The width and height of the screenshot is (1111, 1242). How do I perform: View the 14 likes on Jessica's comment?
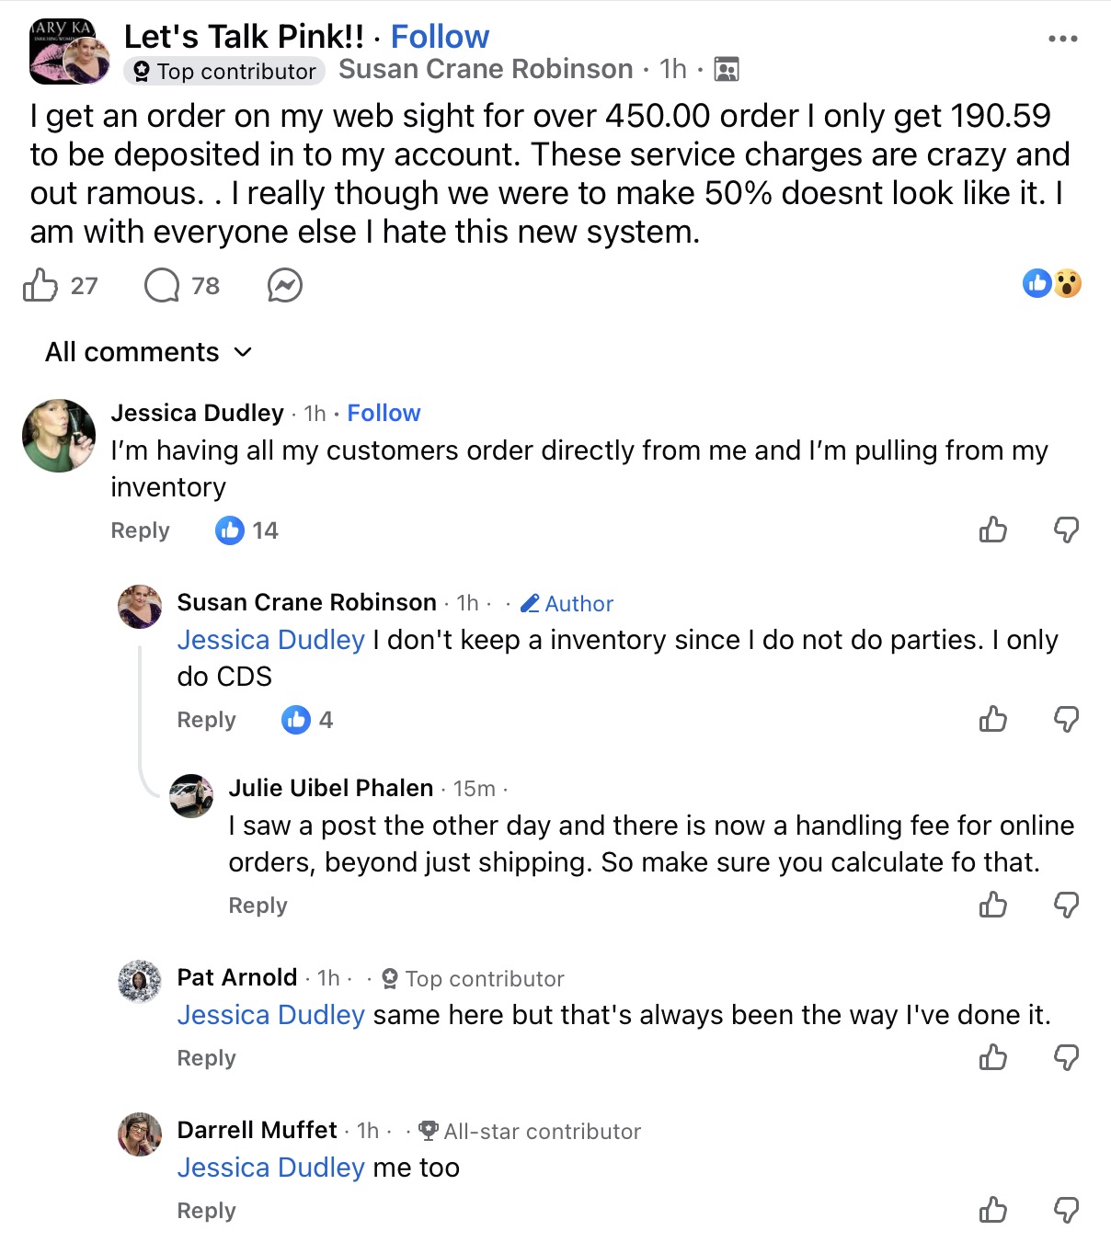pos(246,530)
